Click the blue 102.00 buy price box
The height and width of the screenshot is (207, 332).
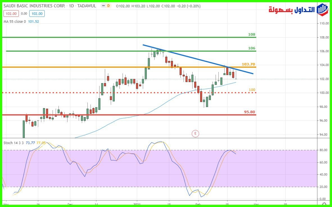pyautogui.click(x=37, y=14)
